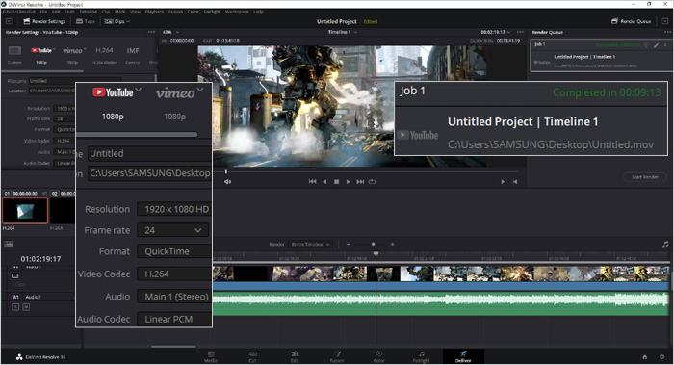Expand the Timeline 1 selector dropdown

pos(343,32)
